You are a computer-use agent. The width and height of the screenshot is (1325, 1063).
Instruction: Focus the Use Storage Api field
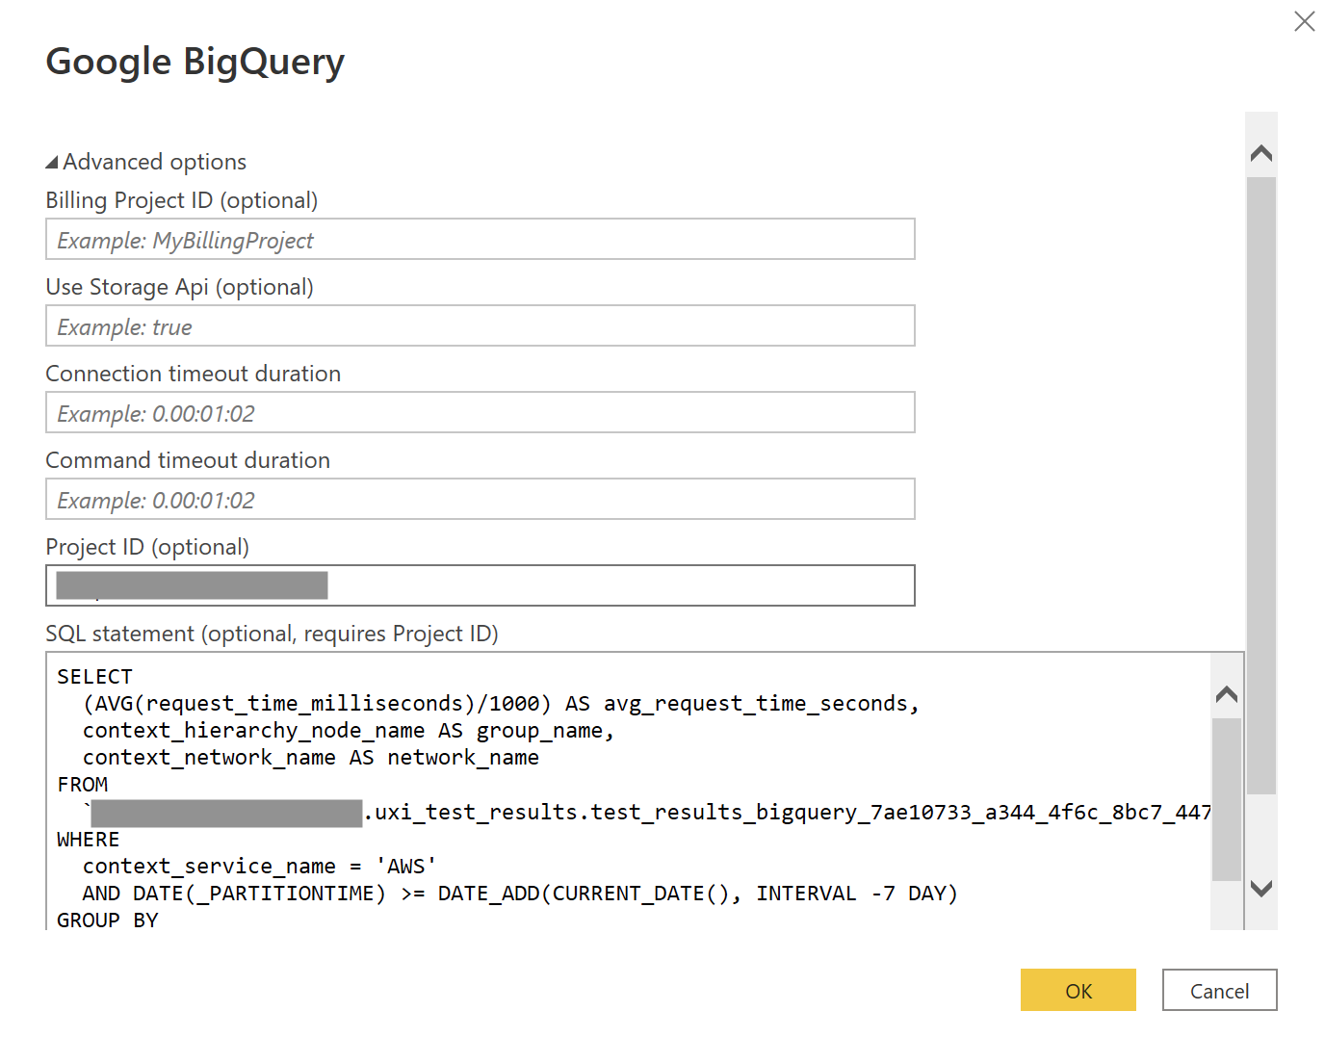click(480, 325)
